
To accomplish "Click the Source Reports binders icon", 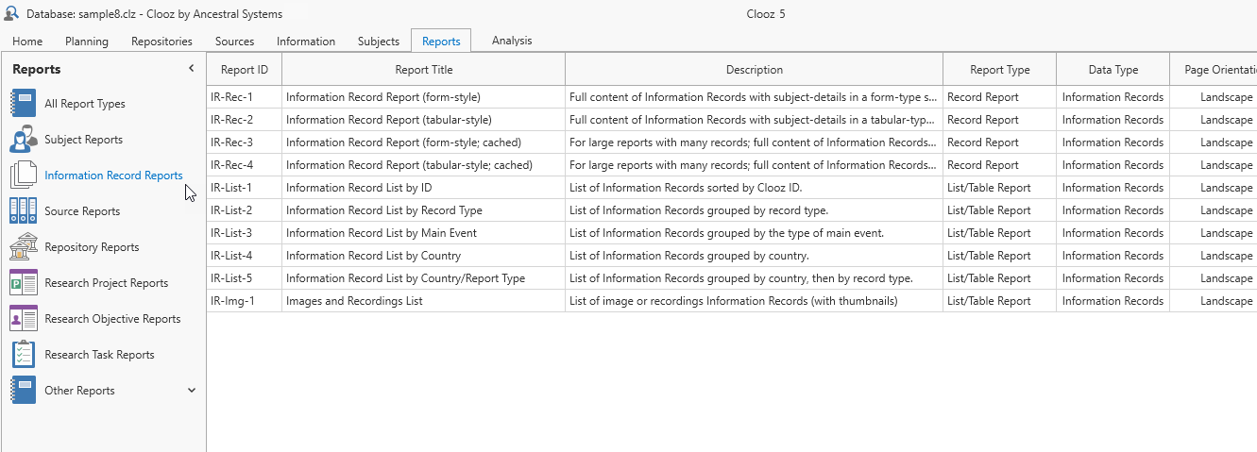I will [x=23, y=211].
